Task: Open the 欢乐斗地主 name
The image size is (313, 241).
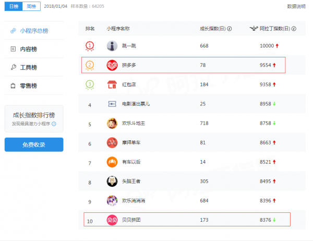Action: 134,124
